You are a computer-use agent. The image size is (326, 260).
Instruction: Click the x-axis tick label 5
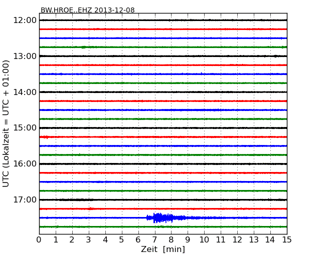tap(121, 240)
